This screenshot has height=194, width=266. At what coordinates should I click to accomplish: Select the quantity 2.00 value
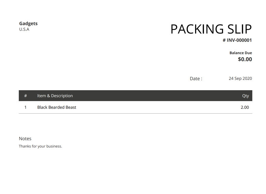coord(245,107)
